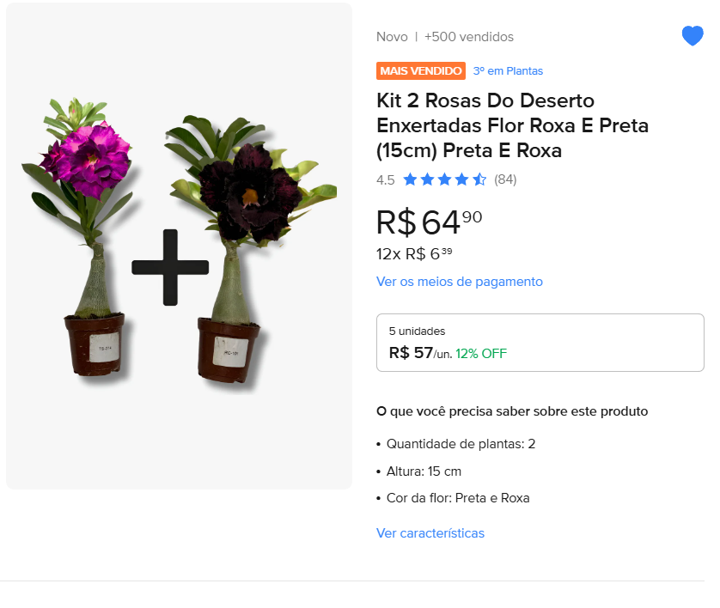Click the black plus sign between plants

170,267
